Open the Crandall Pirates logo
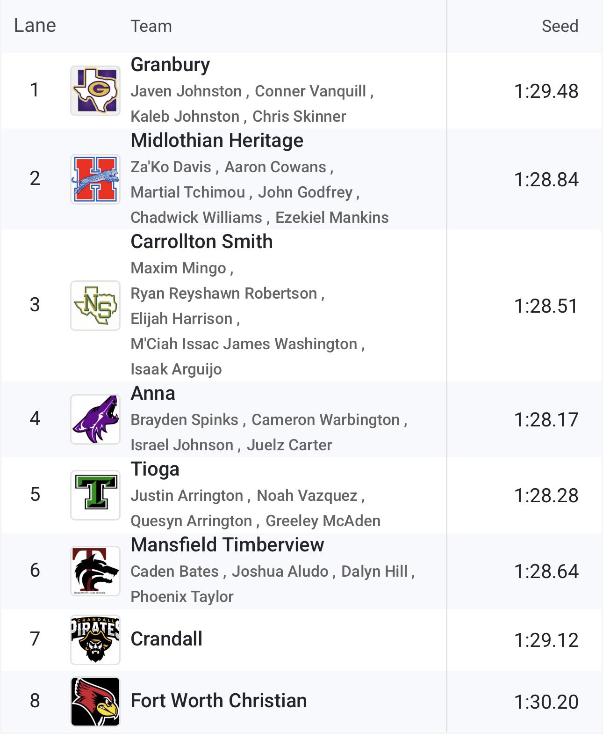603x748 pixels. (95, 640)
